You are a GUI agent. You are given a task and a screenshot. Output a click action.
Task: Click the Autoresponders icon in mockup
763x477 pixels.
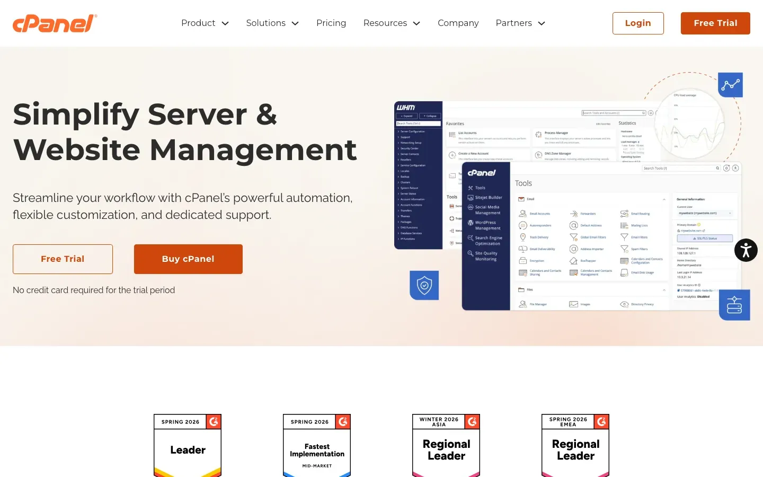click(x=522, y=225)
